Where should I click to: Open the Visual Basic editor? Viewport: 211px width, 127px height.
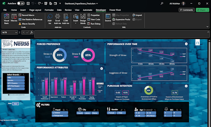pyautogui.click(x=6, y=19)
